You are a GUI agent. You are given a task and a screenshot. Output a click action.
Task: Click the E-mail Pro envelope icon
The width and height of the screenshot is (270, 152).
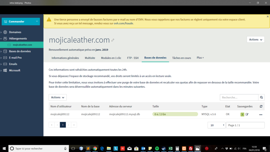5,58
